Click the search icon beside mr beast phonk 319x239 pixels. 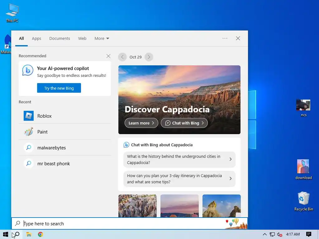29,163
